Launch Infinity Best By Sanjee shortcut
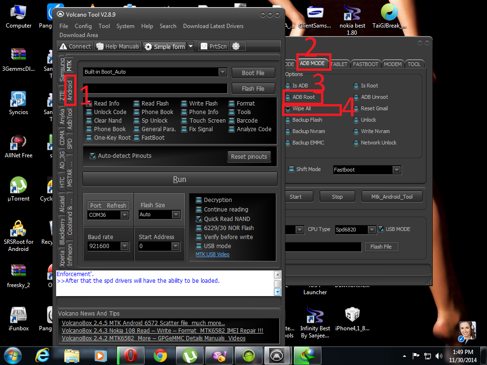This screenshot has width=487, height=365. (x=315, y=323)
